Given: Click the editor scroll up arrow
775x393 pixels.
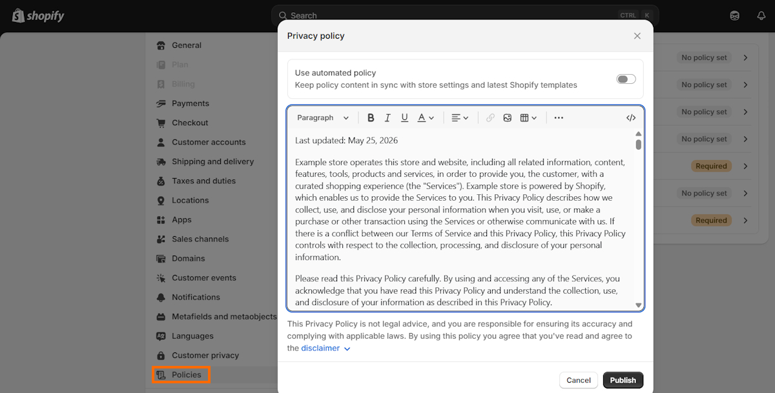Looking at the screenshot, I should (639, 134).
